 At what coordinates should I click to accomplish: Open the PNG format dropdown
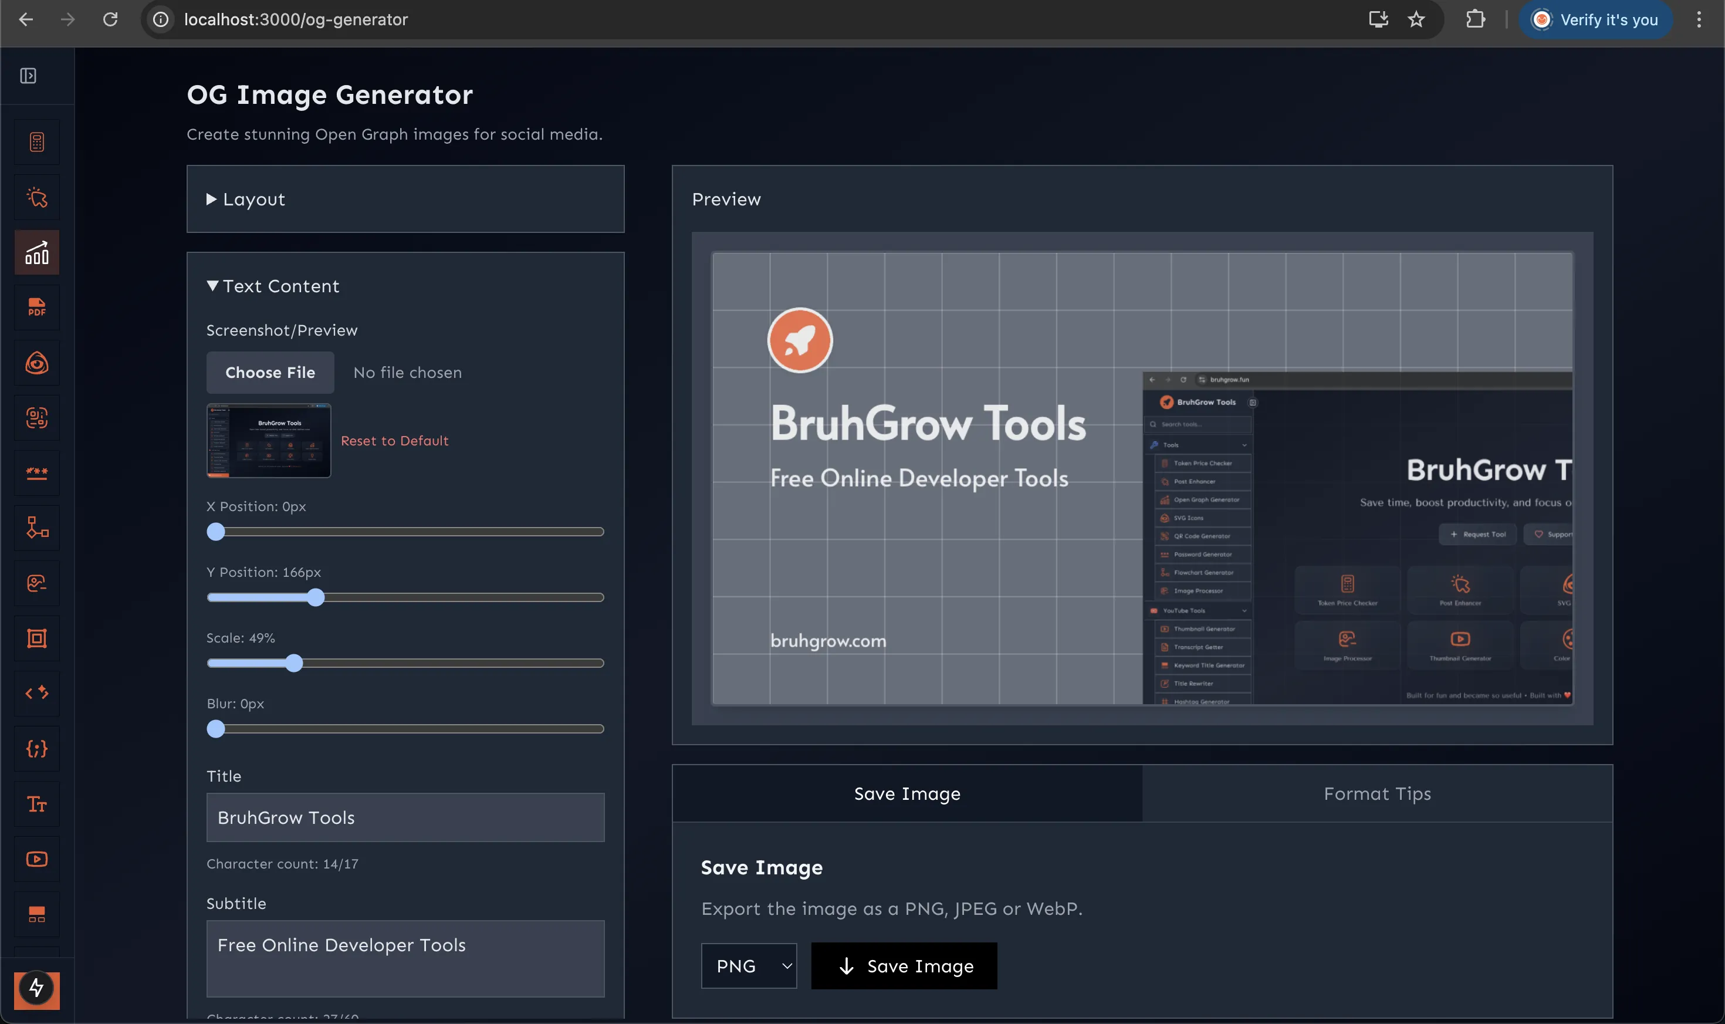[748, 966]
